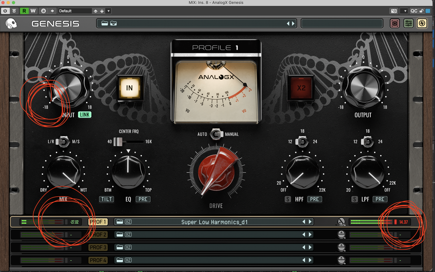Open folder icon in PROF 2 row
The image size is (435, 272).
[x=119, y=235]
